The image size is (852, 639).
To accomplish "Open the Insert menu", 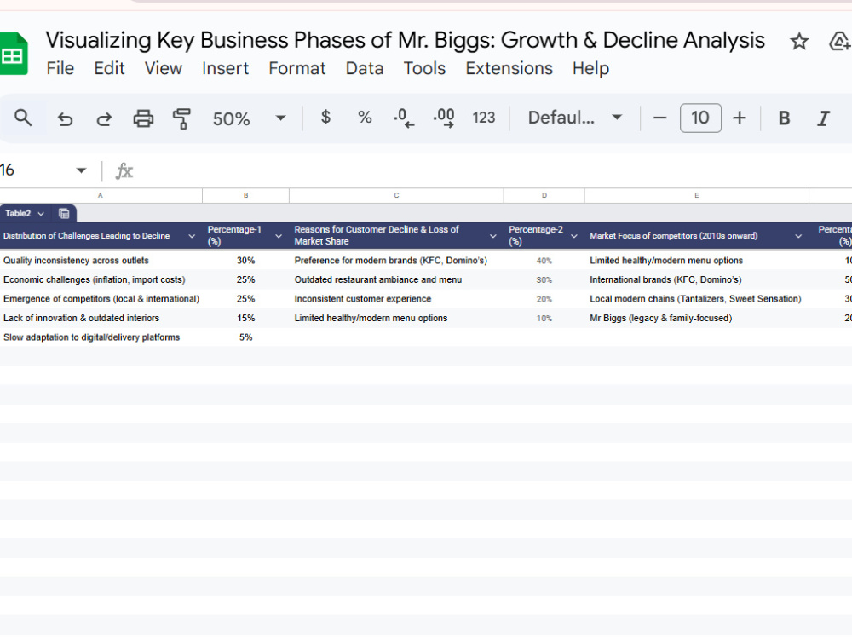I will point(225,68).
